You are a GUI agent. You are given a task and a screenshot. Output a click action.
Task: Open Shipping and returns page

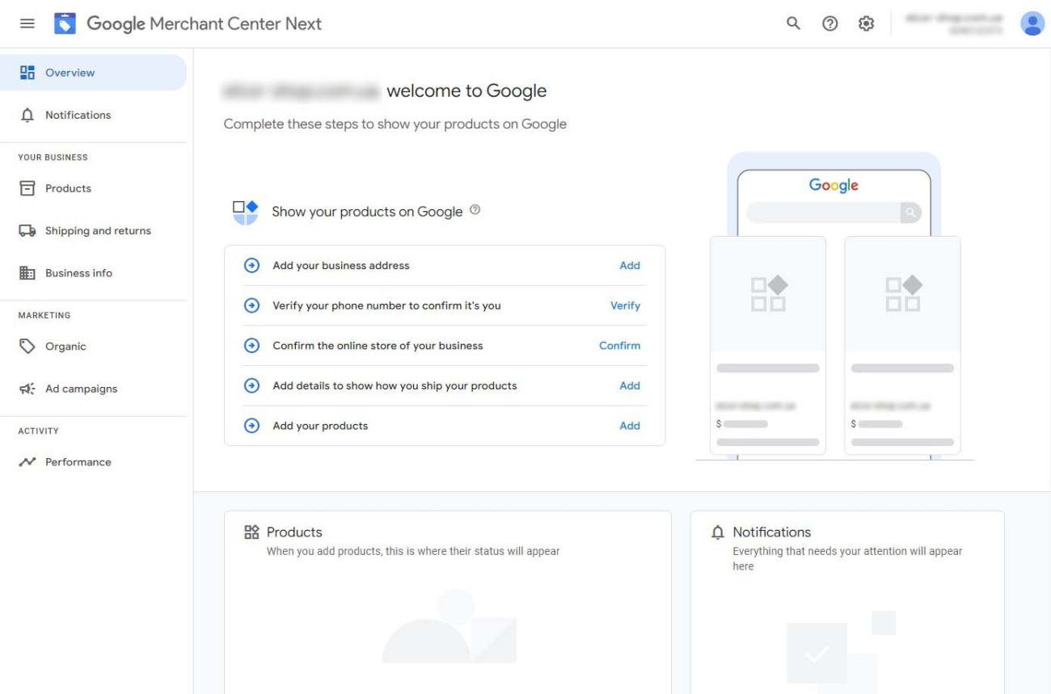point(98,230)
